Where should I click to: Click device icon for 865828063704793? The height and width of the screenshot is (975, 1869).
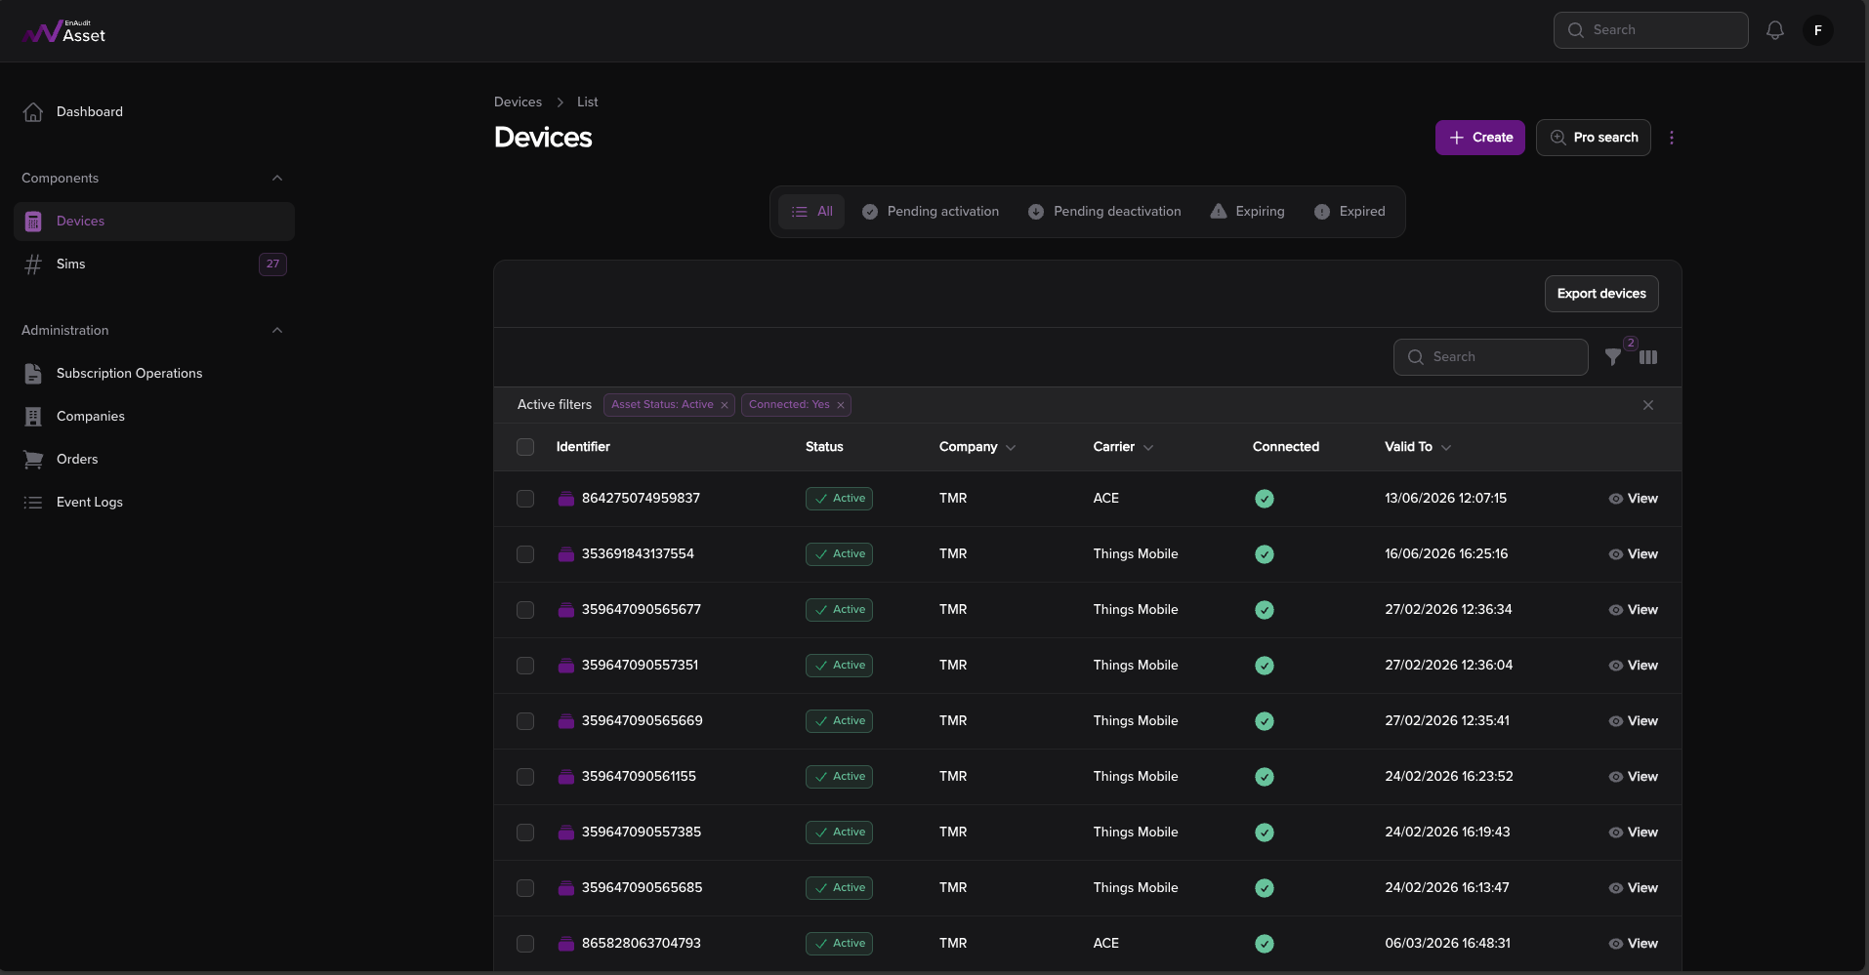coord(565,944)
